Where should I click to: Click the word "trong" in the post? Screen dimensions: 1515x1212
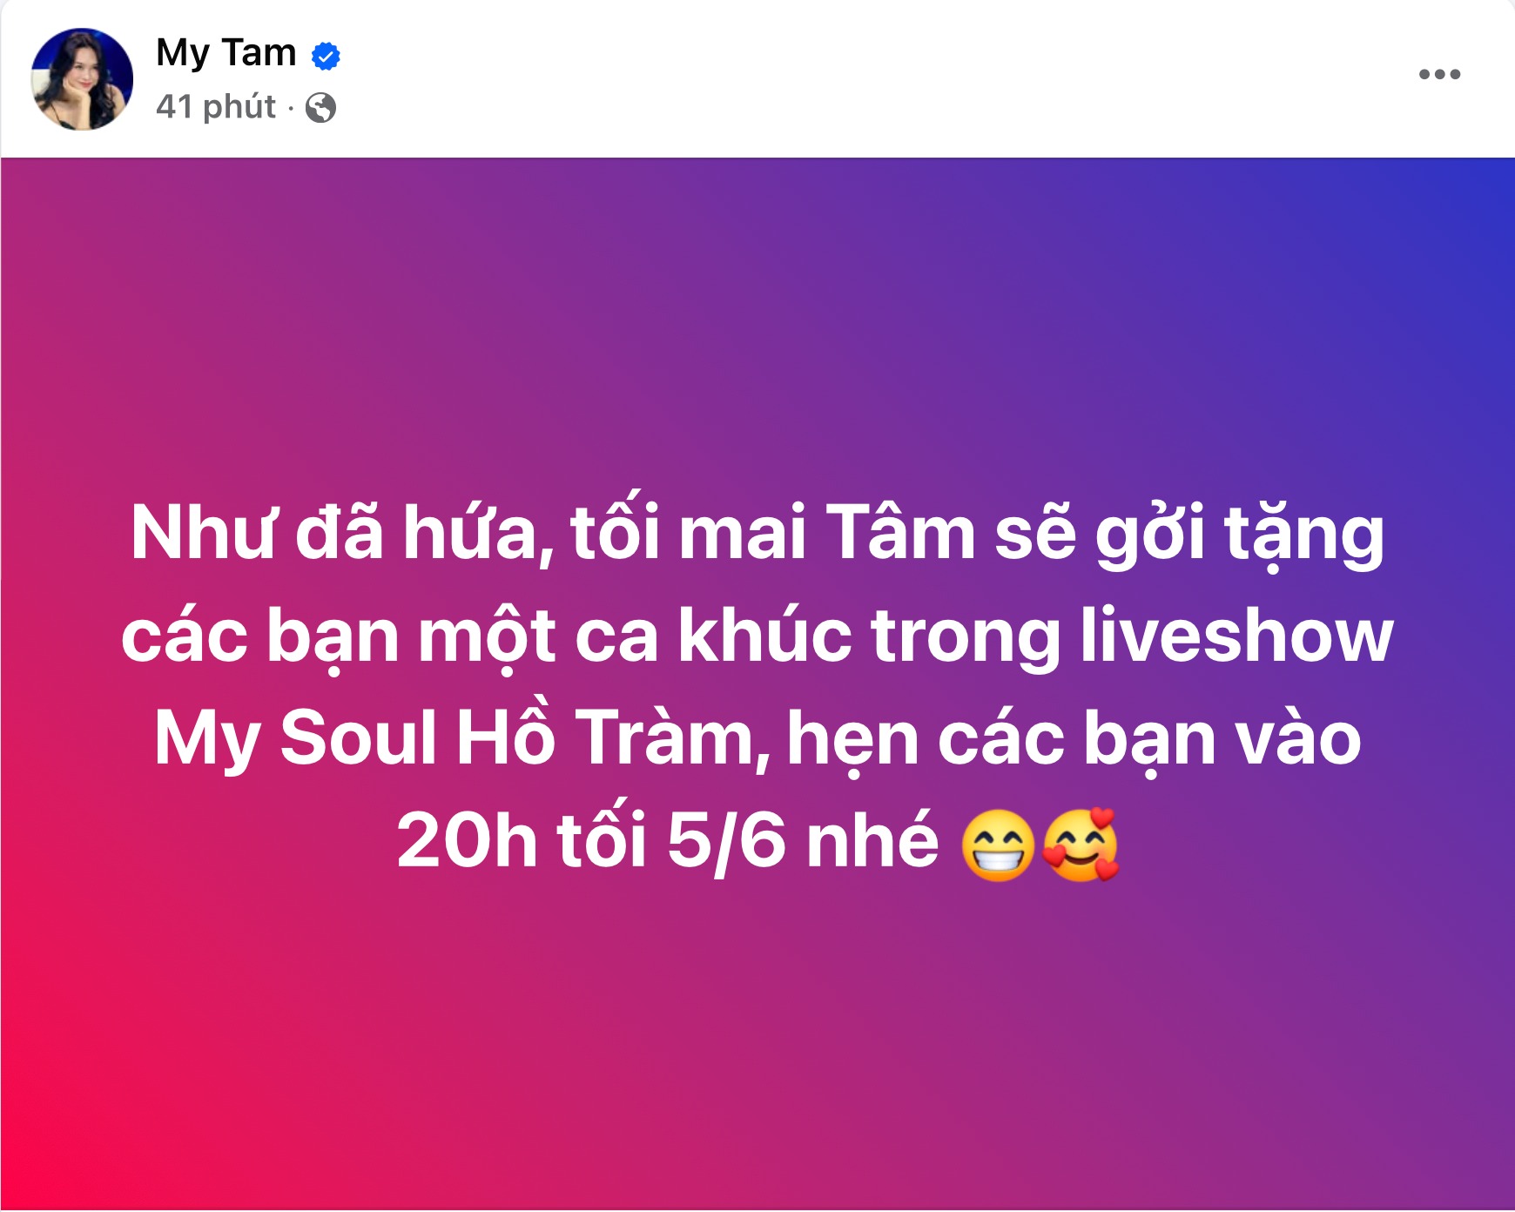[x=966, y=640]
